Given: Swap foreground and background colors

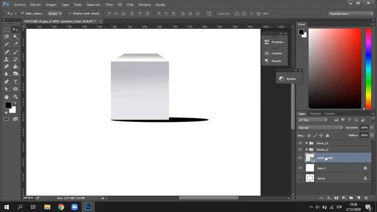Looking at the screenshot, I should pos(15,103).
